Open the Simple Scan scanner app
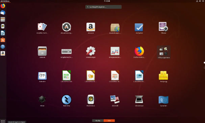Image resolution: width=205 pixels, height=123 pixels. click(x=139, y=101)
